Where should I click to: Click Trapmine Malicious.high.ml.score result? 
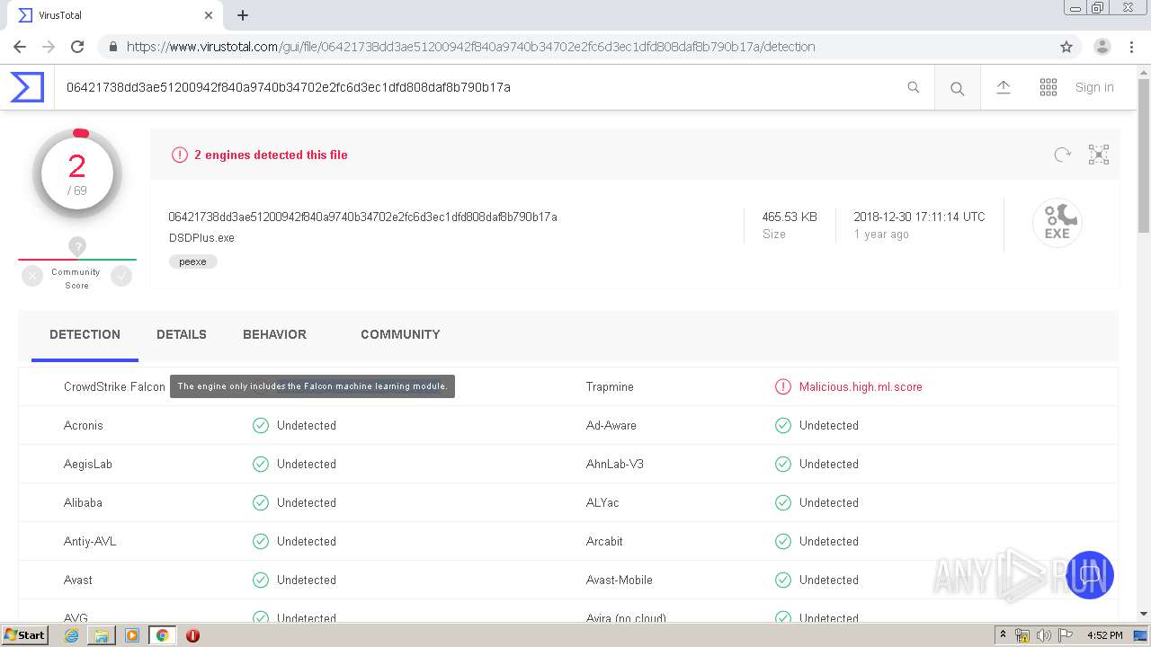pyautogui.click(x=861, y=386)
